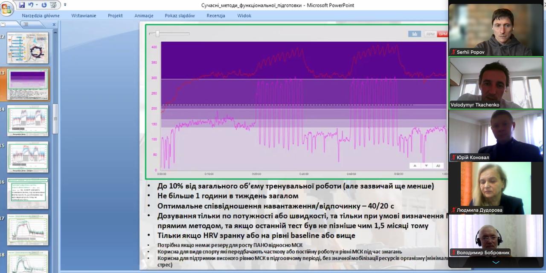Click the Office button logo

[6, 9]
